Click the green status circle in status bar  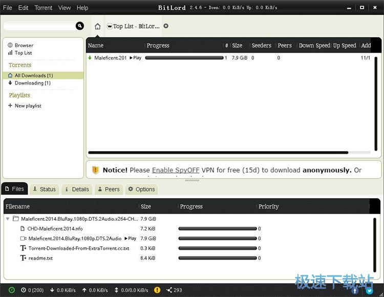click(11, 290)
